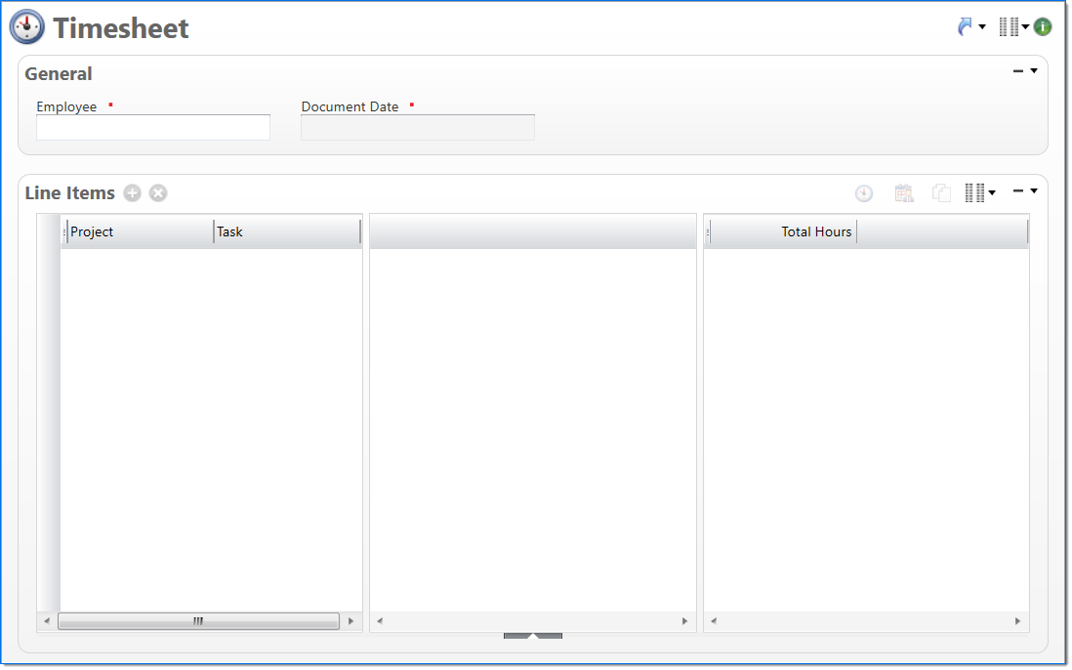Collapse the Line Items section
The width and height of the screenshot is (1072, 670).
[1018, 190]
